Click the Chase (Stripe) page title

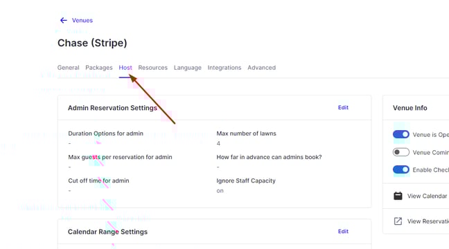click(92, 43)
